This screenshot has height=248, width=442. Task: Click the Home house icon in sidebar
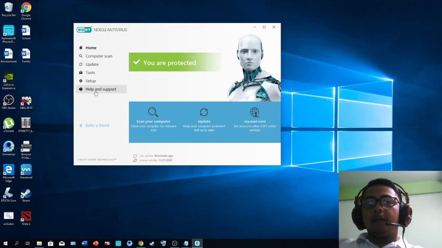[x=81, y=48]
